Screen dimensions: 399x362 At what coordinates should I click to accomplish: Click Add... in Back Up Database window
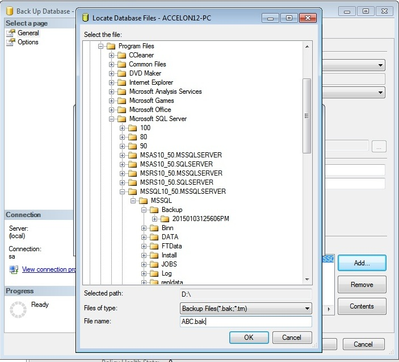click(x=362, y=263)
